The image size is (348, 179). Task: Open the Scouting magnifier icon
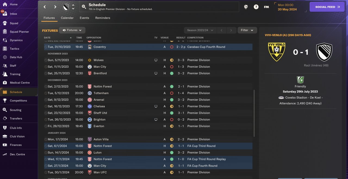(5, 110)
